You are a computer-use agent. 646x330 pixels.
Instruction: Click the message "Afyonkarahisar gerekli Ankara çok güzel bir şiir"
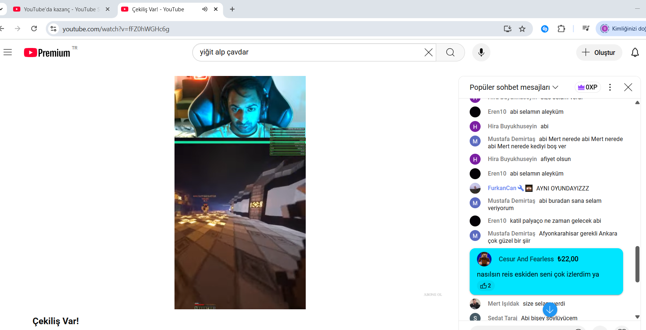(553, 237)
